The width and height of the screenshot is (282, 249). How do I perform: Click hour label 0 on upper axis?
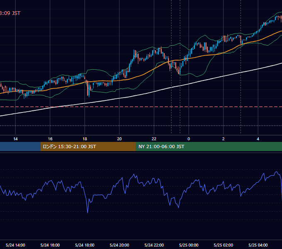(189, 139)
